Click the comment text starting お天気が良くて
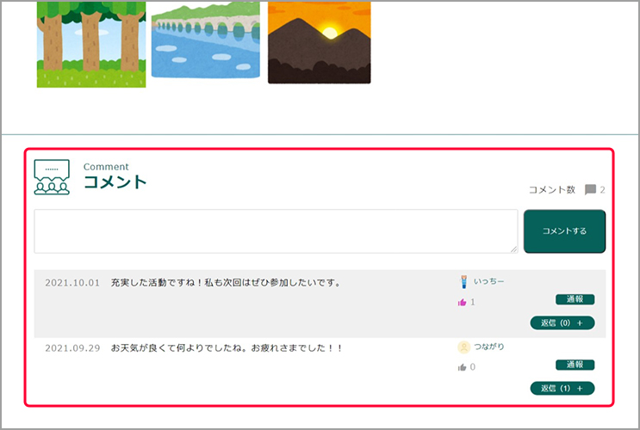The width and height of the screenshot is (640, 430). point(227,348)
